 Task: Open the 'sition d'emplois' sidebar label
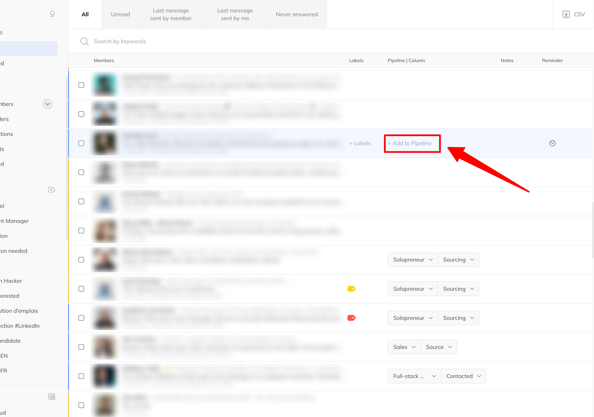pyautogui.click(x=19, y=311)
